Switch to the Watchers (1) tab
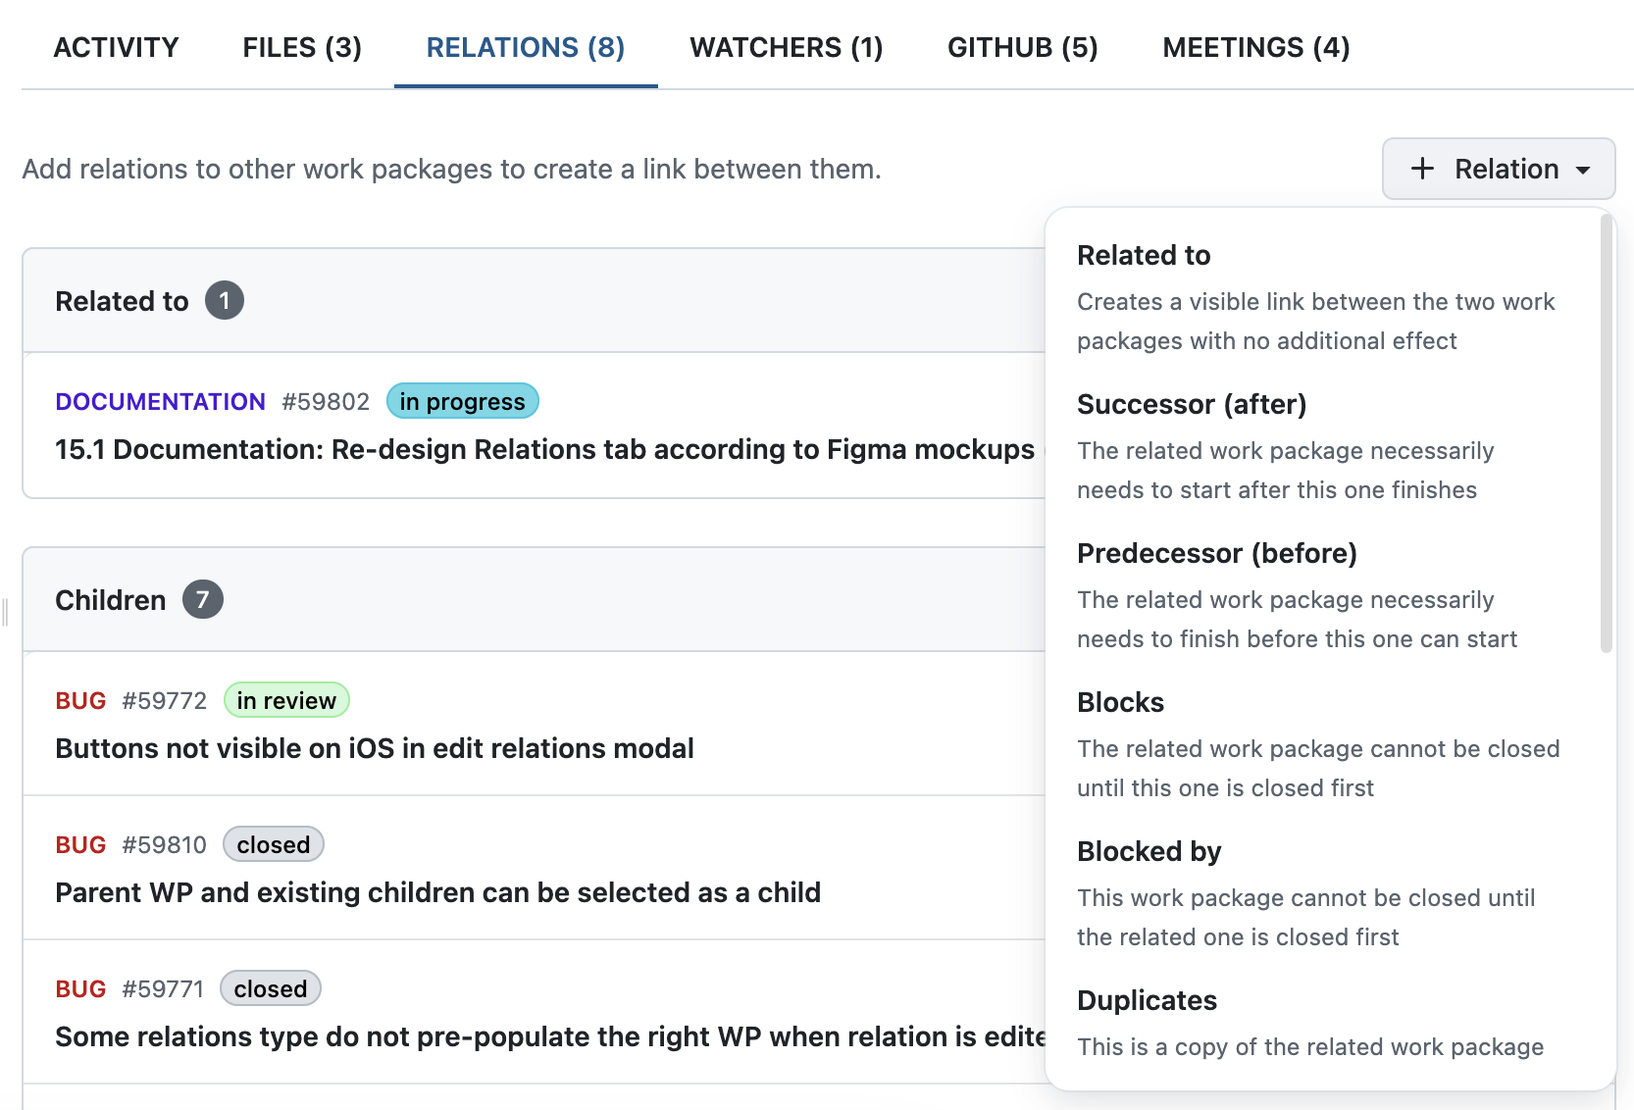Viewport: 1634px width, 1110px height. (x=786, y=46)
